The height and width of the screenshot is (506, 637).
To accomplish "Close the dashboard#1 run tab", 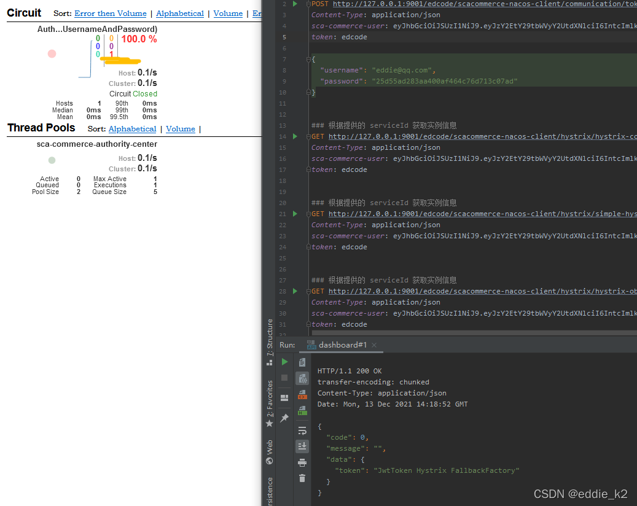I will [374, 344].
